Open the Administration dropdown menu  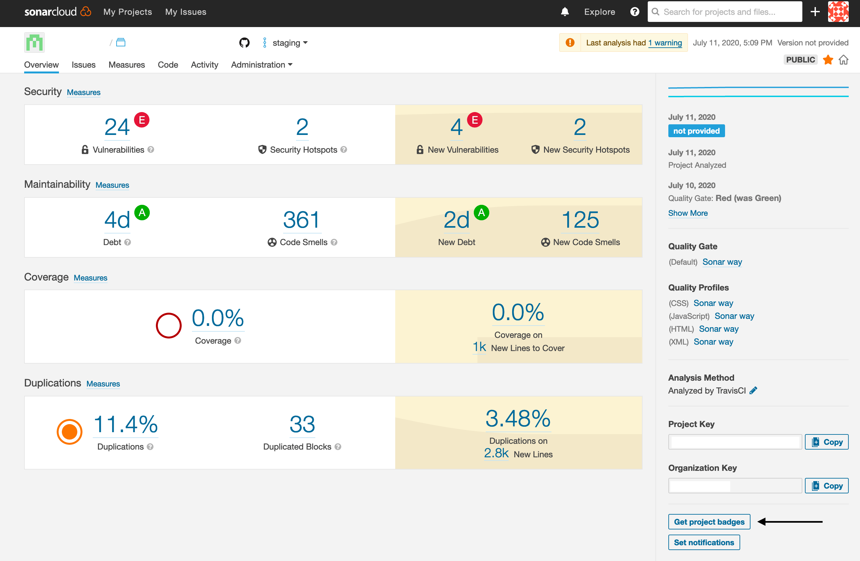[x=261, y=65]
